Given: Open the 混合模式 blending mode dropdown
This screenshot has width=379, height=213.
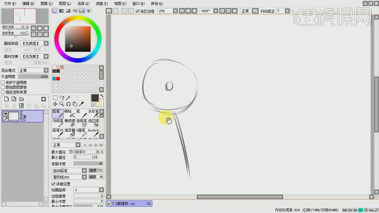Looking at the screenshot, I should pos(46,70).
